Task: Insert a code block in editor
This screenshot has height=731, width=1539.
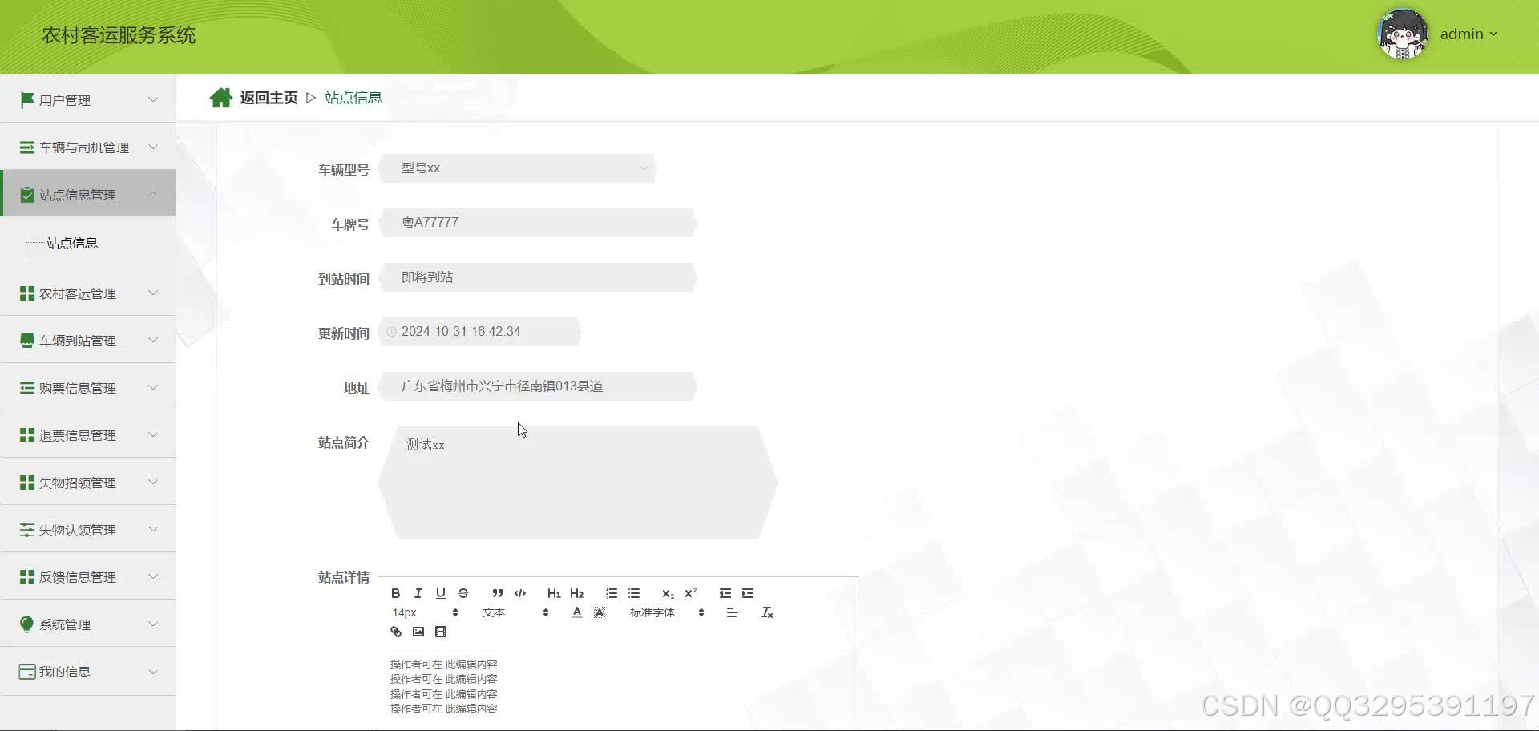Action: 519,593
